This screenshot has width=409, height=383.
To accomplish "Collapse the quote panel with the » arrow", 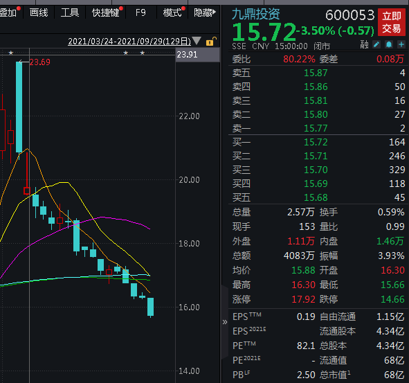I will pyautogui.click(x=225, y=322).
